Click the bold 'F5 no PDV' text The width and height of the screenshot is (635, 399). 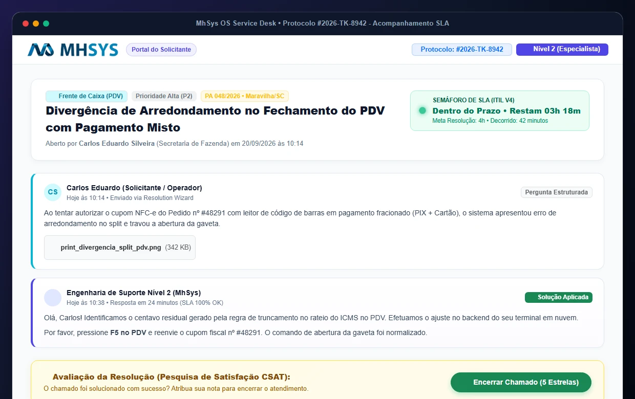click(128, 332)
